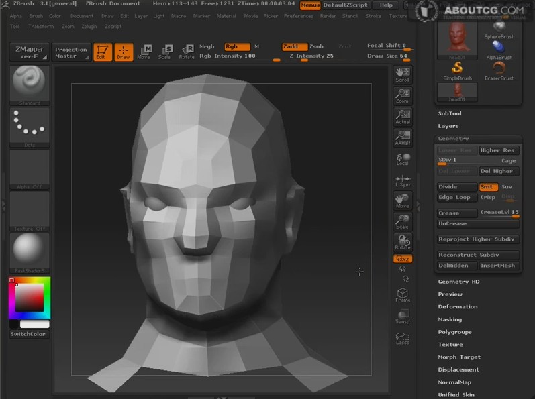Toggle the Zadd button
535x399 pixels.
coord(295,46)
